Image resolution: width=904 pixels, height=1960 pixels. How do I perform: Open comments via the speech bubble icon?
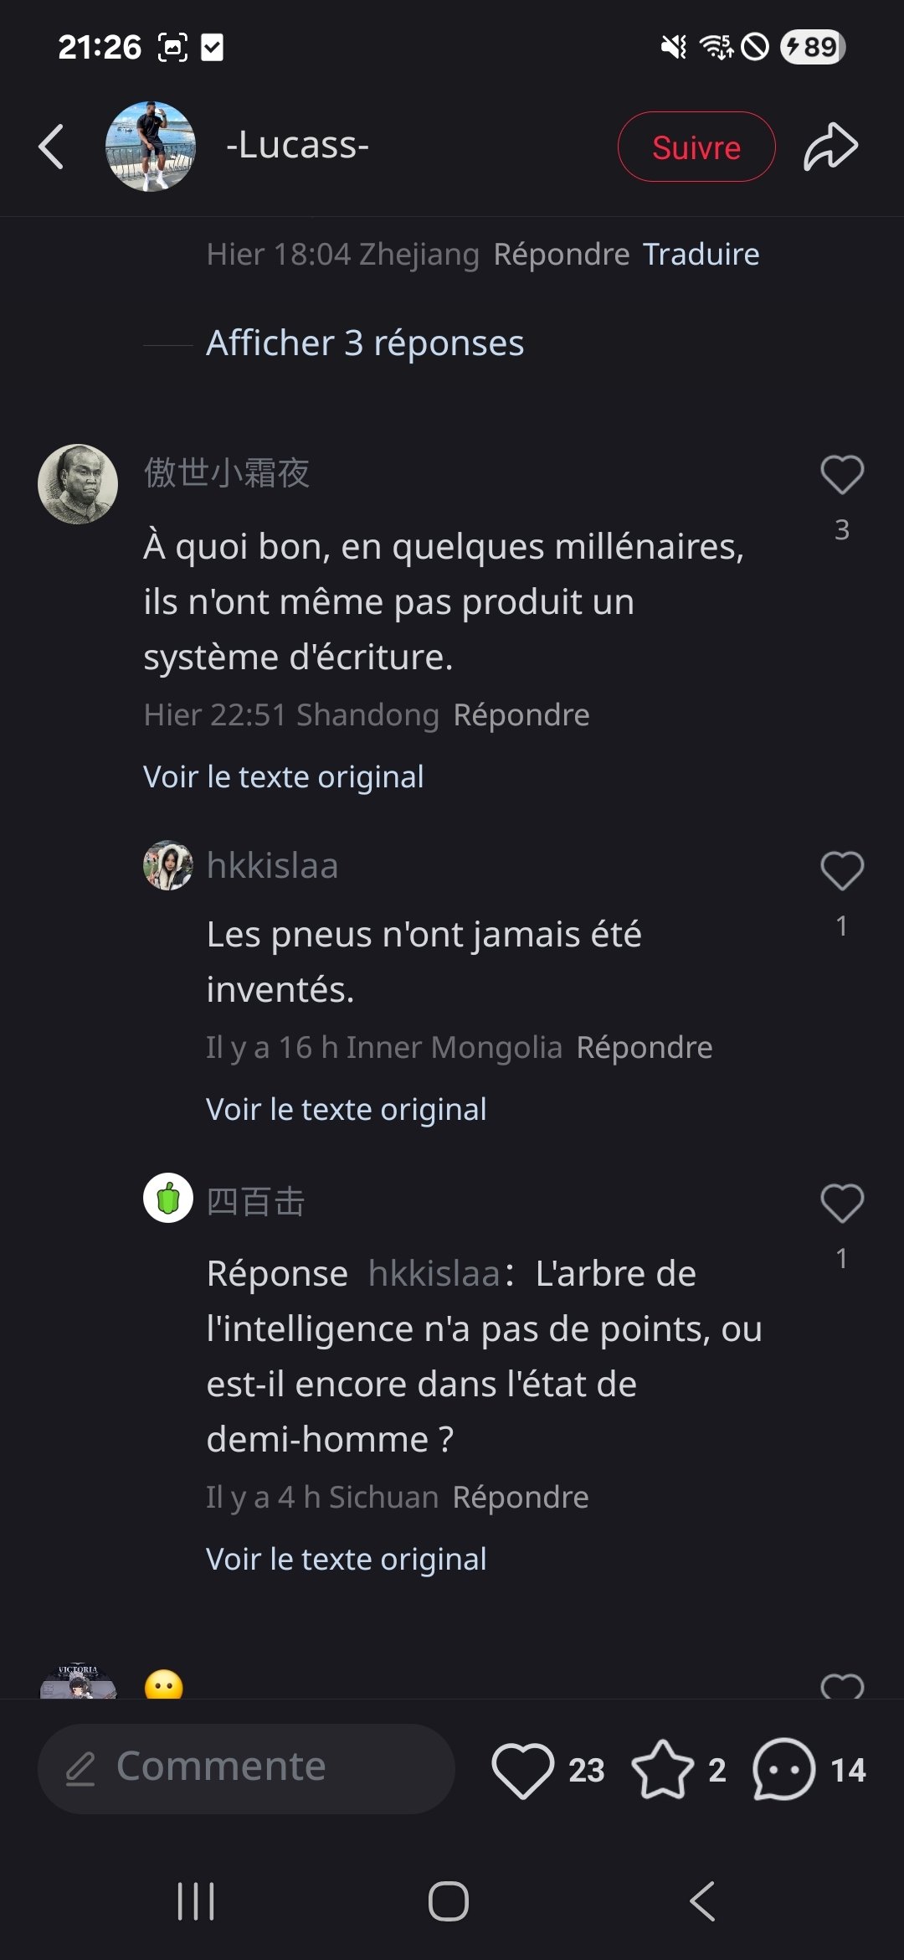tap(783, 1769)
